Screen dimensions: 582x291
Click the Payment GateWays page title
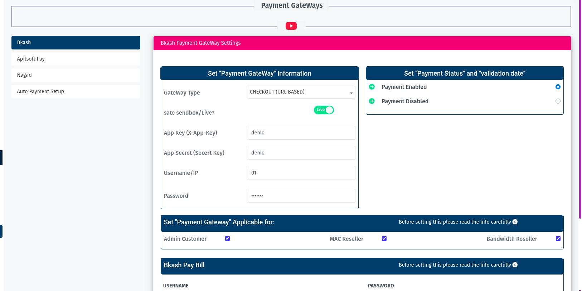click(292, 5)
